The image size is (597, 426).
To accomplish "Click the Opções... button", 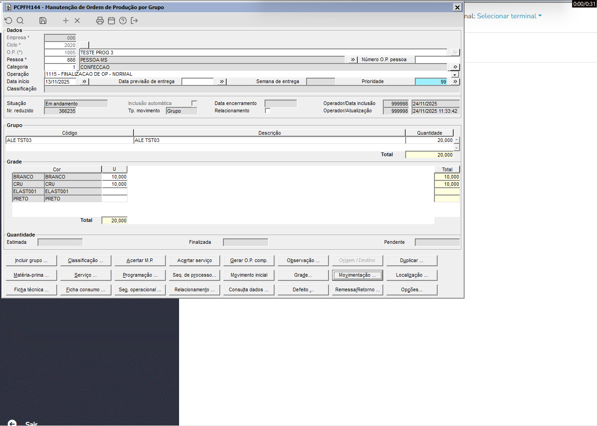I will click(x=412, y=289).
